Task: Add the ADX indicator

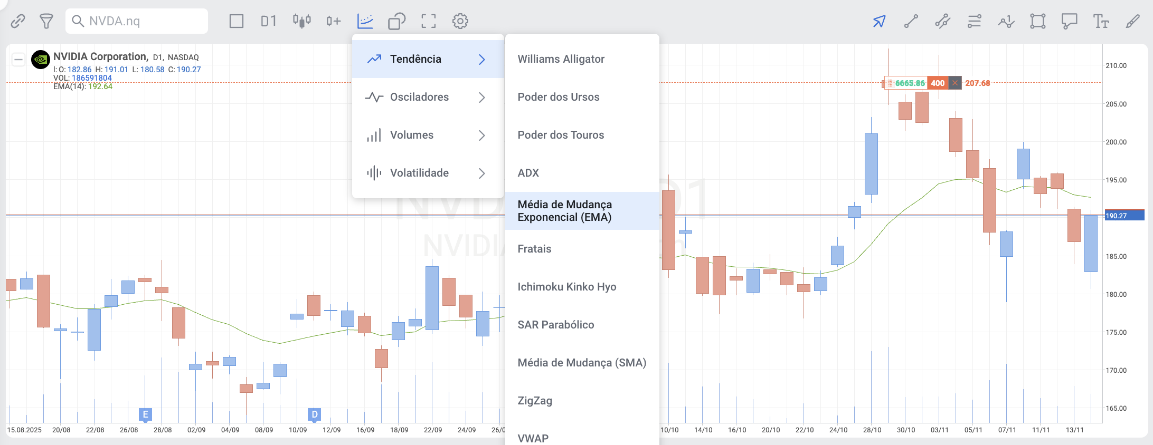Action: [x=582, y=173]
